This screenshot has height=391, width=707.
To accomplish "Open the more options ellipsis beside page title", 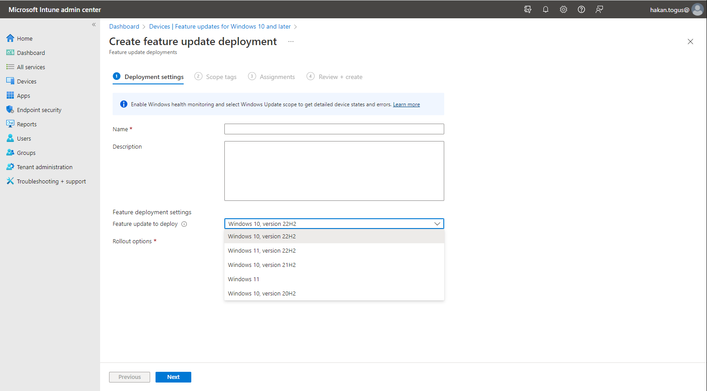I will pos(291,42).
